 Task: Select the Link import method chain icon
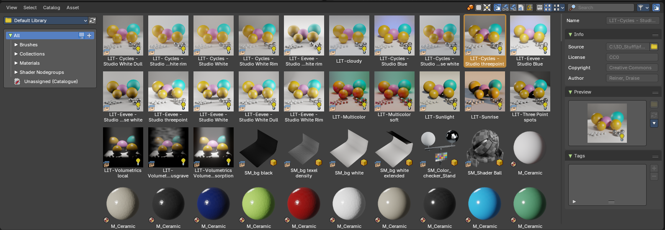pyautogui.click(x=505, y=8)
